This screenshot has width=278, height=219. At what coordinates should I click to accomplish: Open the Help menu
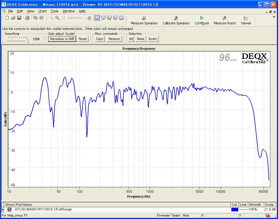tap(82, 11)
